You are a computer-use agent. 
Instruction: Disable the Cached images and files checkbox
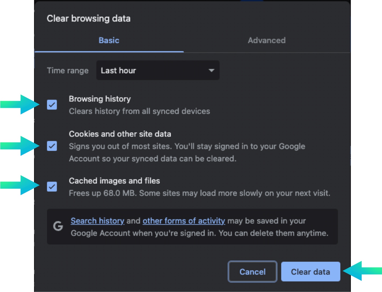point(52,186)
